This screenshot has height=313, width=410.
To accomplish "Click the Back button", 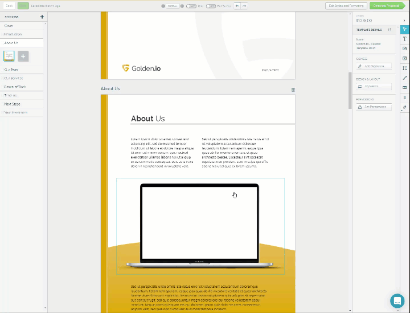I will coord(9,6).
